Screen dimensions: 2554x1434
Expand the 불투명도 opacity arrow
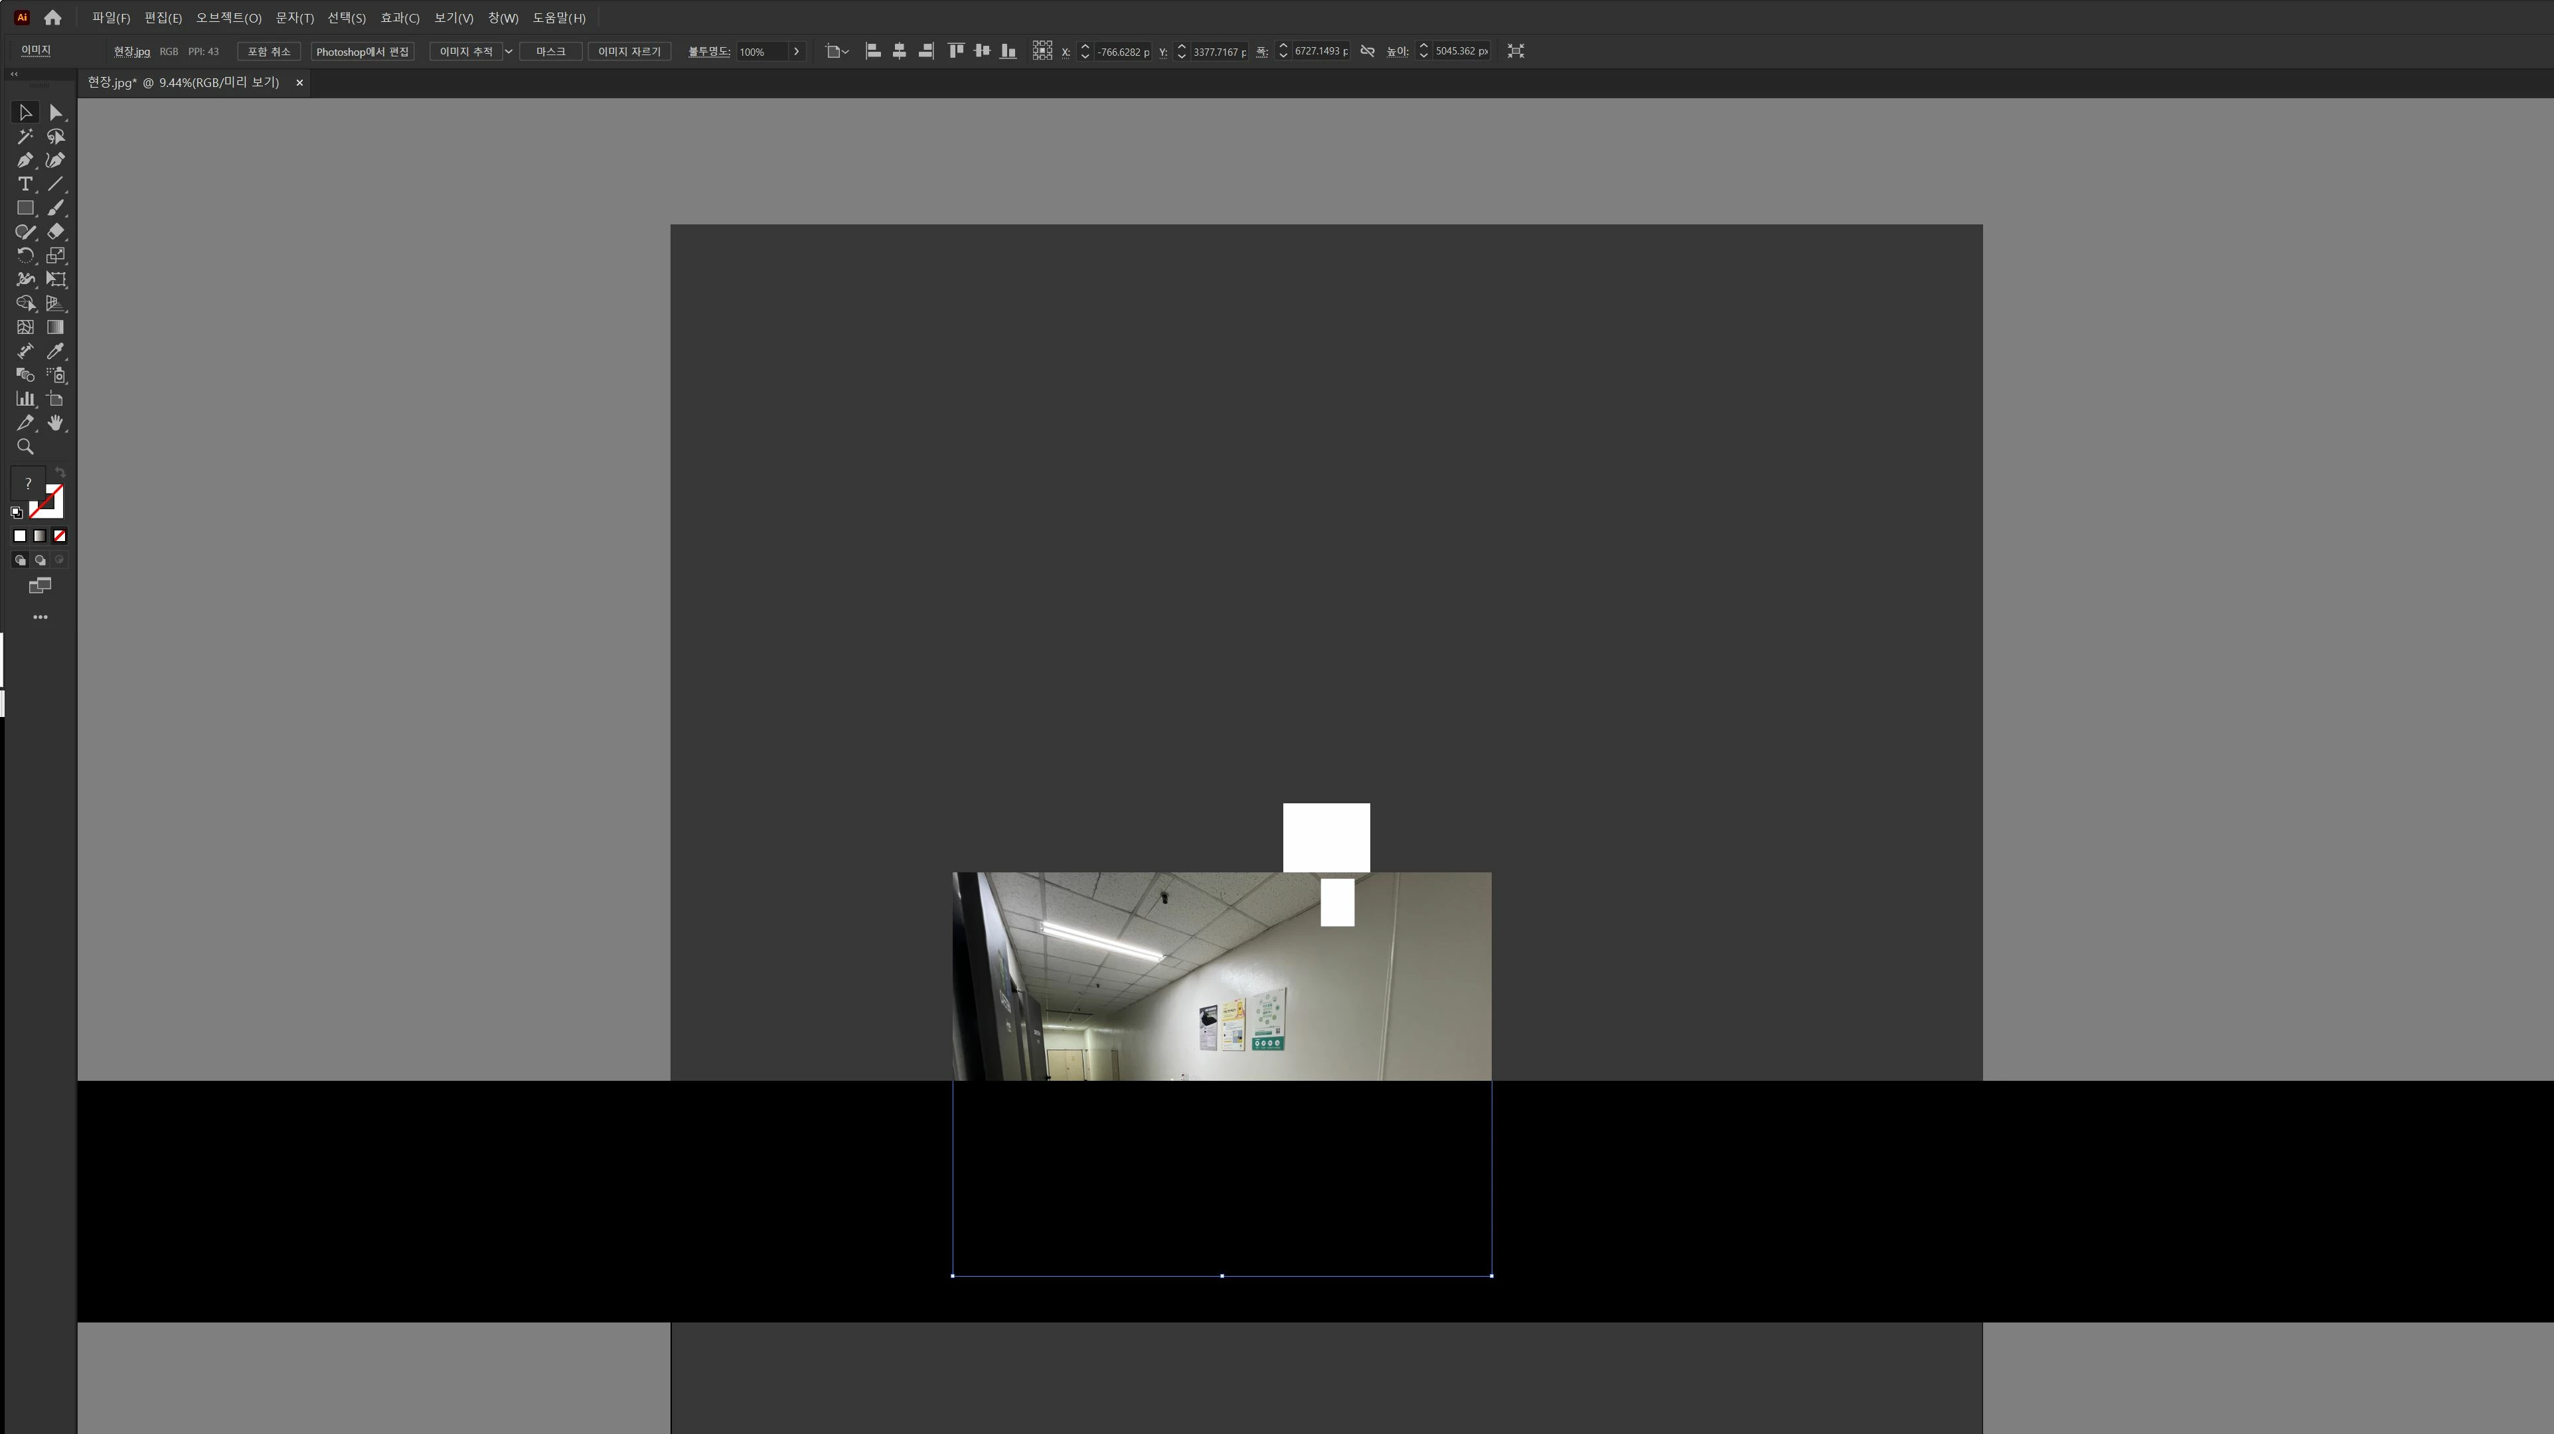click(x=796, y=52)
